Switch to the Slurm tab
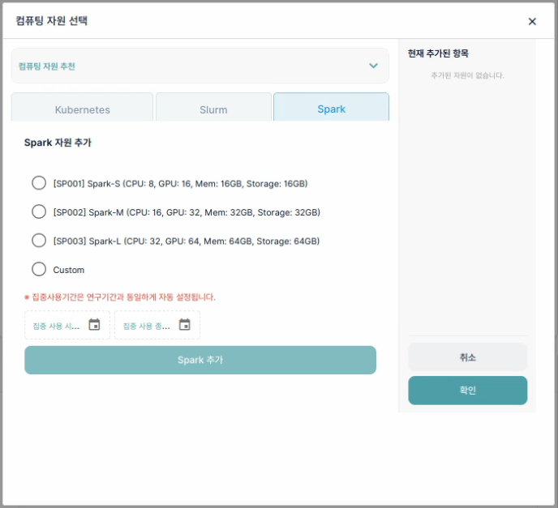Viewport: 558px width, 508px height. [213, 108]
